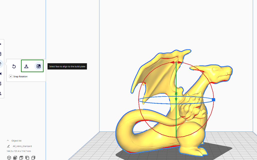Activate Select face to align to build plate
This screenshot has width=257, height=160.
(x=38, y=66)
